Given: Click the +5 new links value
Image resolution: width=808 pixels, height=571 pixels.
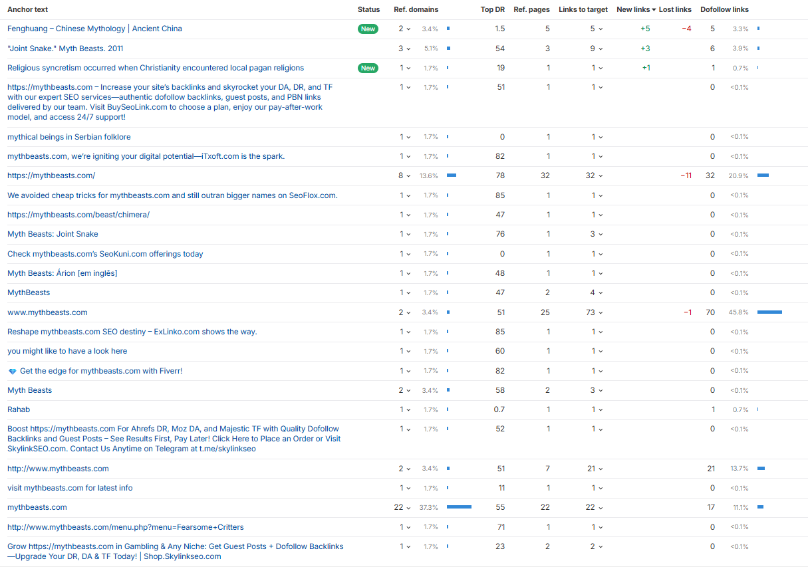Looking at the screenshot, I should [645, 29].
